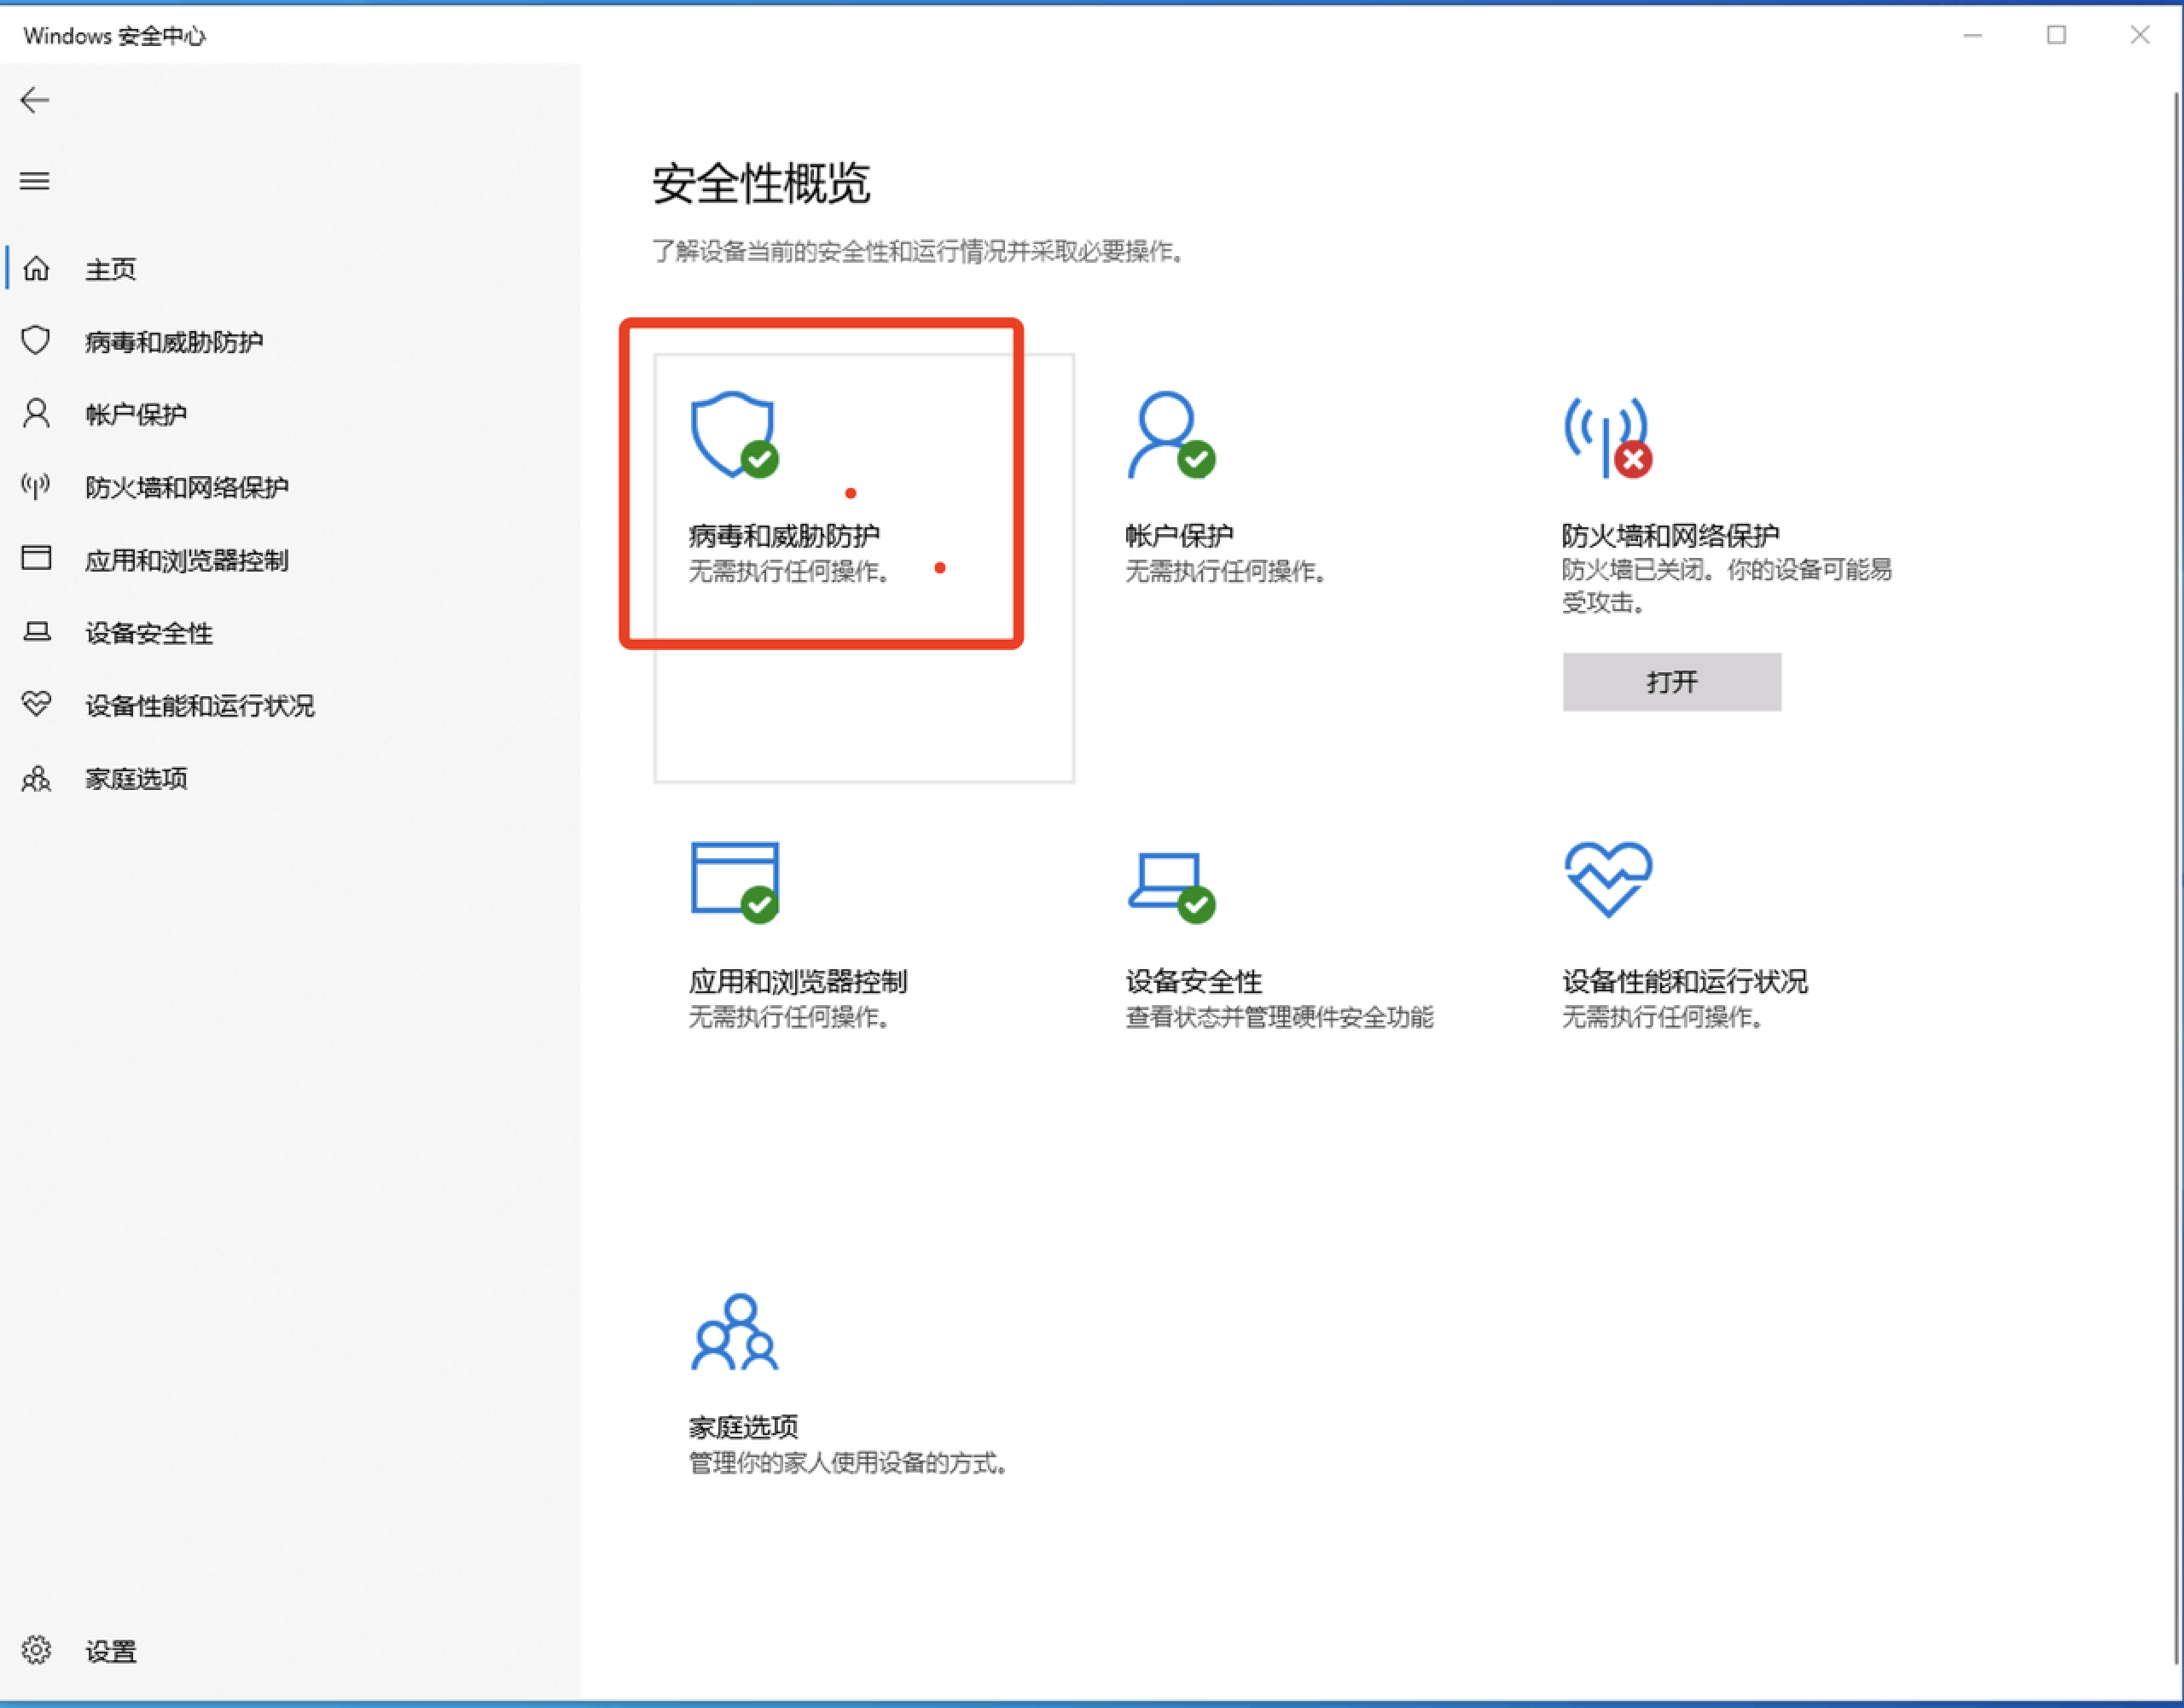Open the 家庭选项 card title
This screenshot has width=2184, height=1708.
(x=743, y=1427)
